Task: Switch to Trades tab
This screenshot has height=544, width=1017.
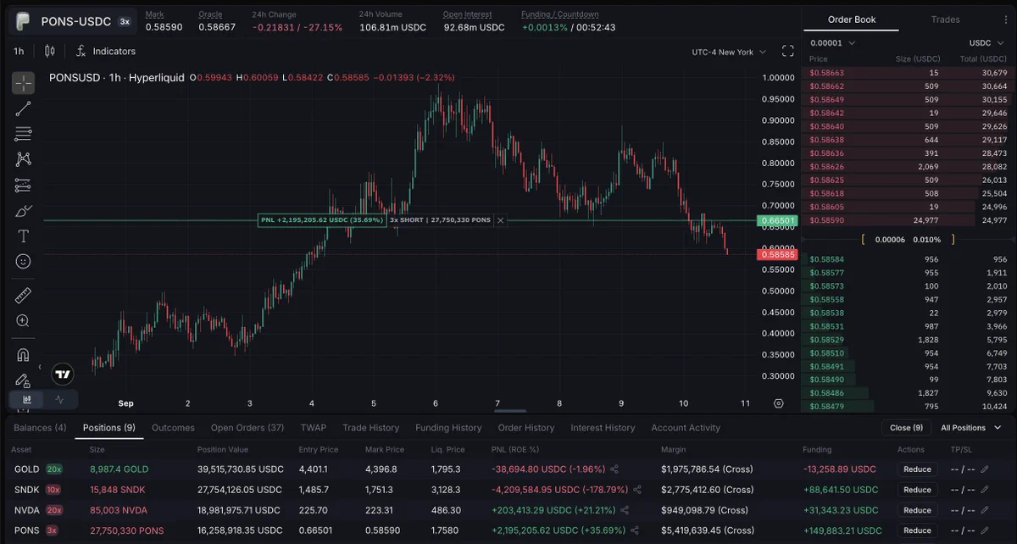Action: pyautogui.click(x=946, y=19)
